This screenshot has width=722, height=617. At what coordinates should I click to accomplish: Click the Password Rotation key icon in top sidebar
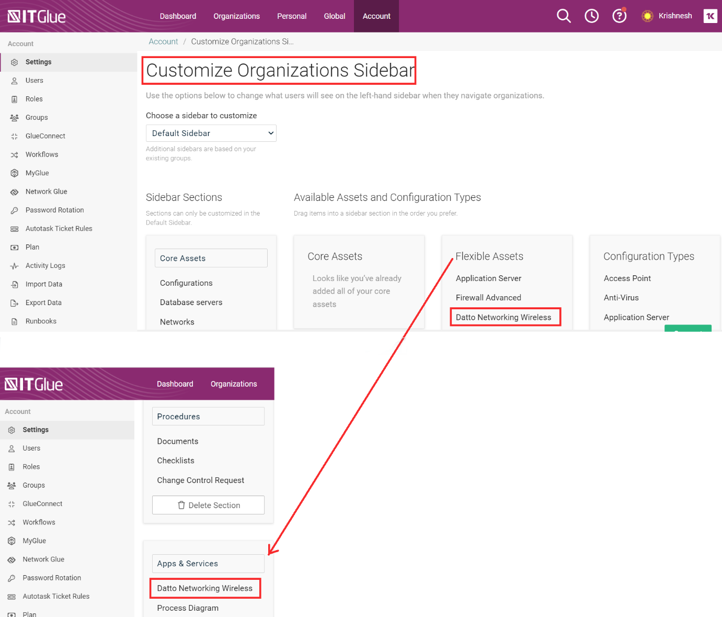[x=15, y=210]
